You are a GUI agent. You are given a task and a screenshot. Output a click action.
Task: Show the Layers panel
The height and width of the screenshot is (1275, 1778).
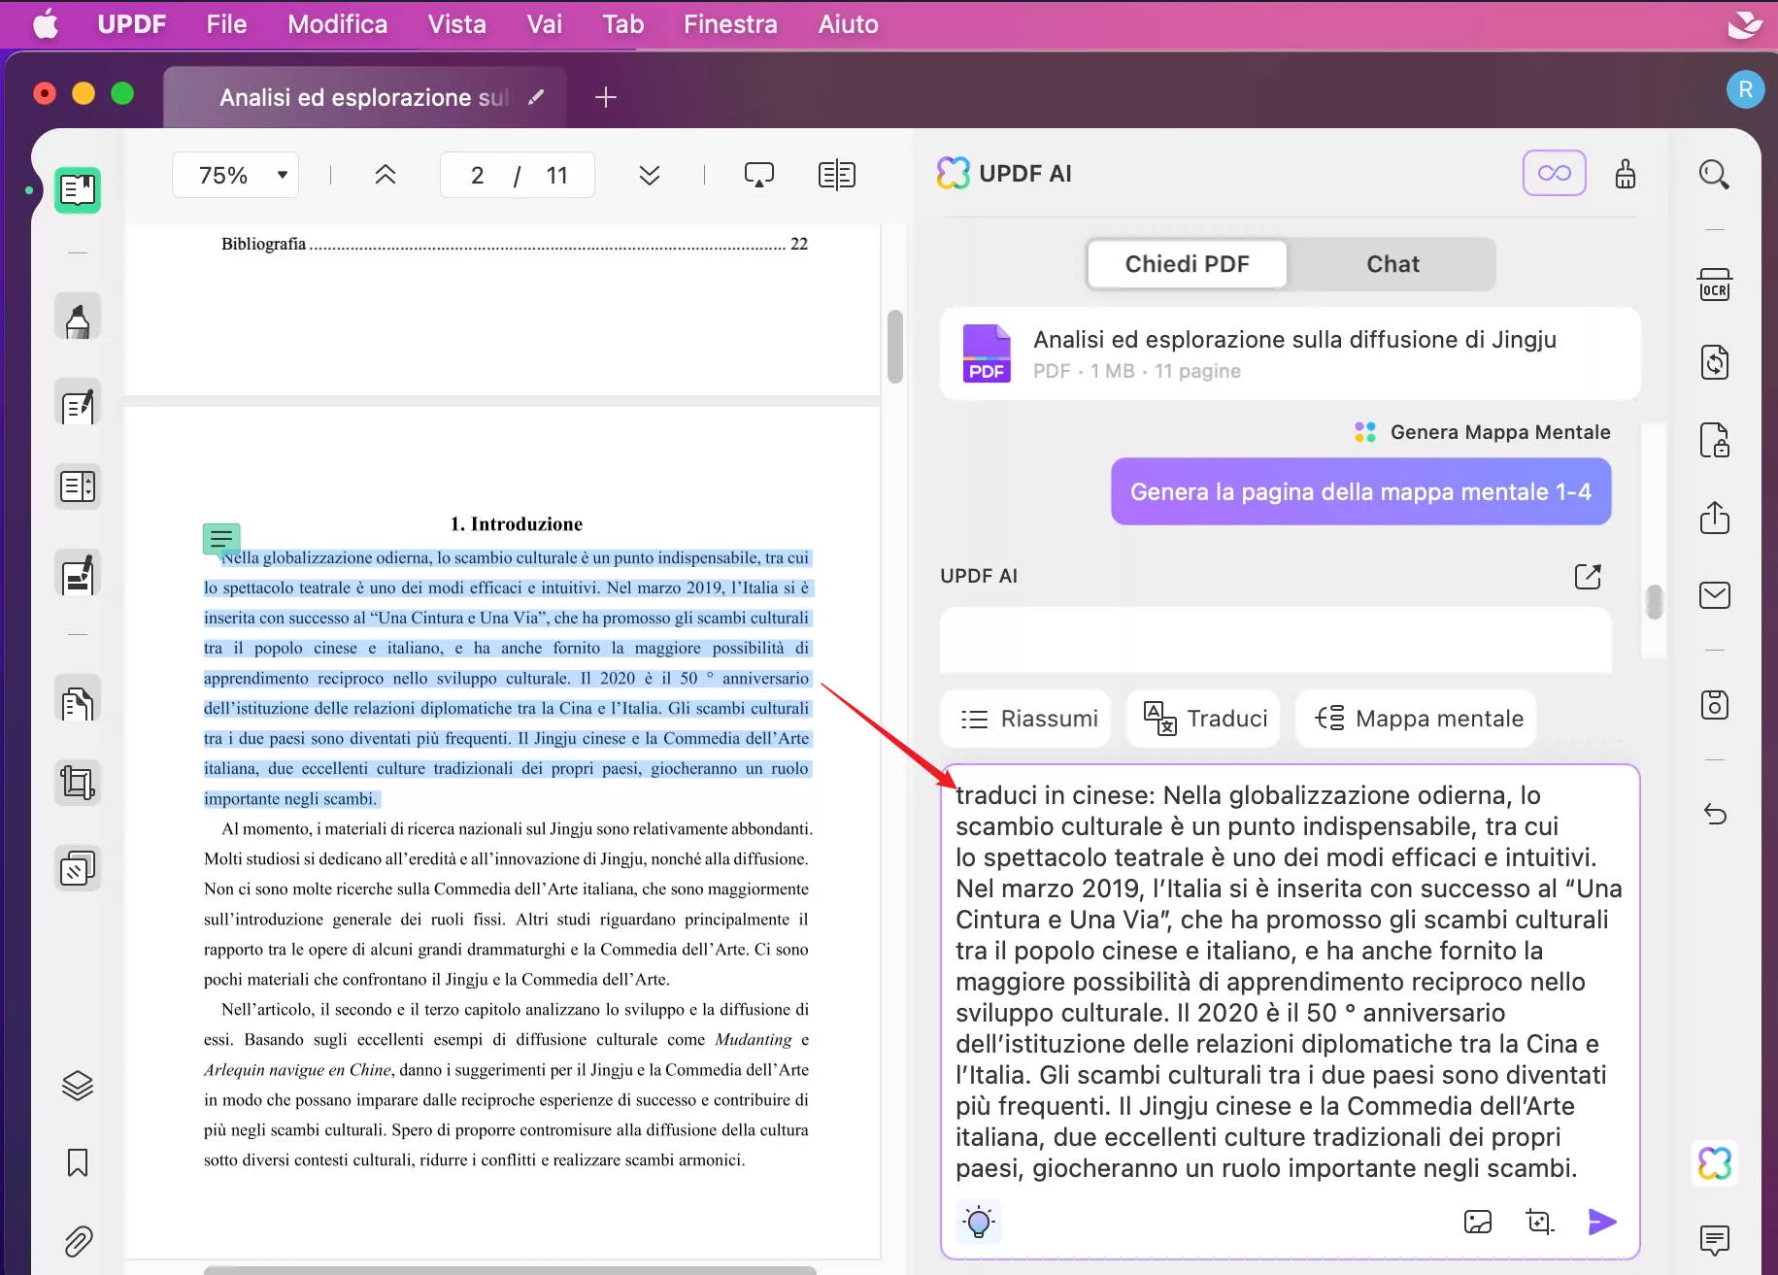click(x=78, y=1085)
